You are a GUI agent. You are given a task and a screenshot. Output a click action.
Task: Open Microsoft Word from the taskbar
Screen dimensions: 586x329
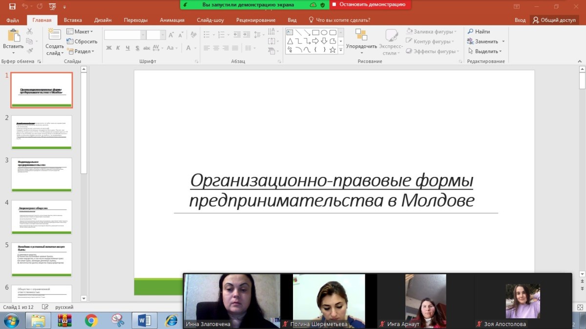tap(145, 320)
